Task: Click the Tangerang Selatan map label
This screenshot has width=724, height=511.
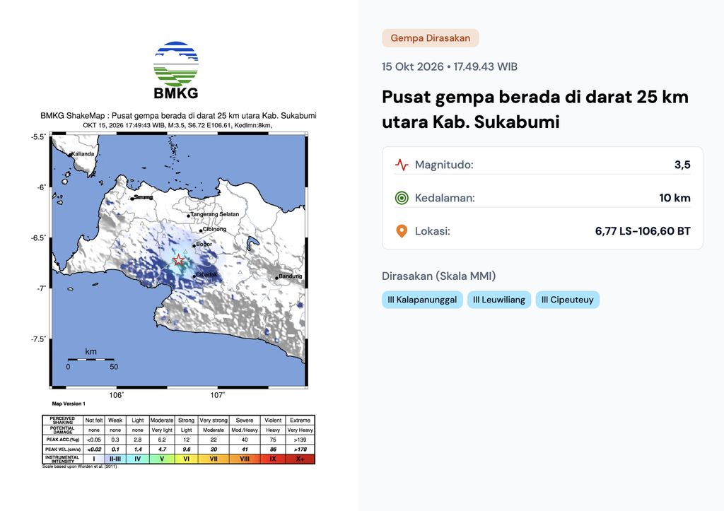Action: pos(215,214)
